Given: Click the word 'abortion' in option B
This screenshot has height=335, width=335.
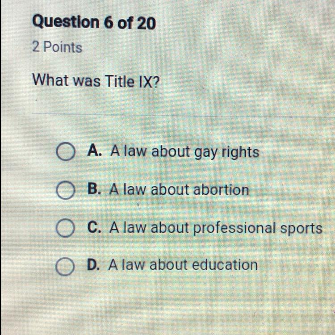Looking at the screenshot, I should pos(221,190).
